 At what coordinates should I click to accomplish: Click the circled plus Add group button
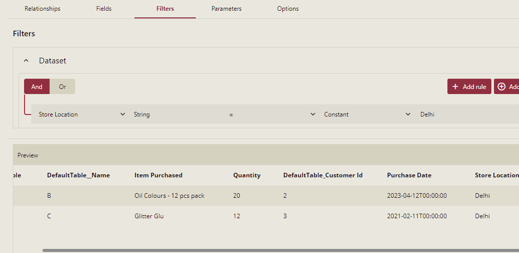click(506, 86)
